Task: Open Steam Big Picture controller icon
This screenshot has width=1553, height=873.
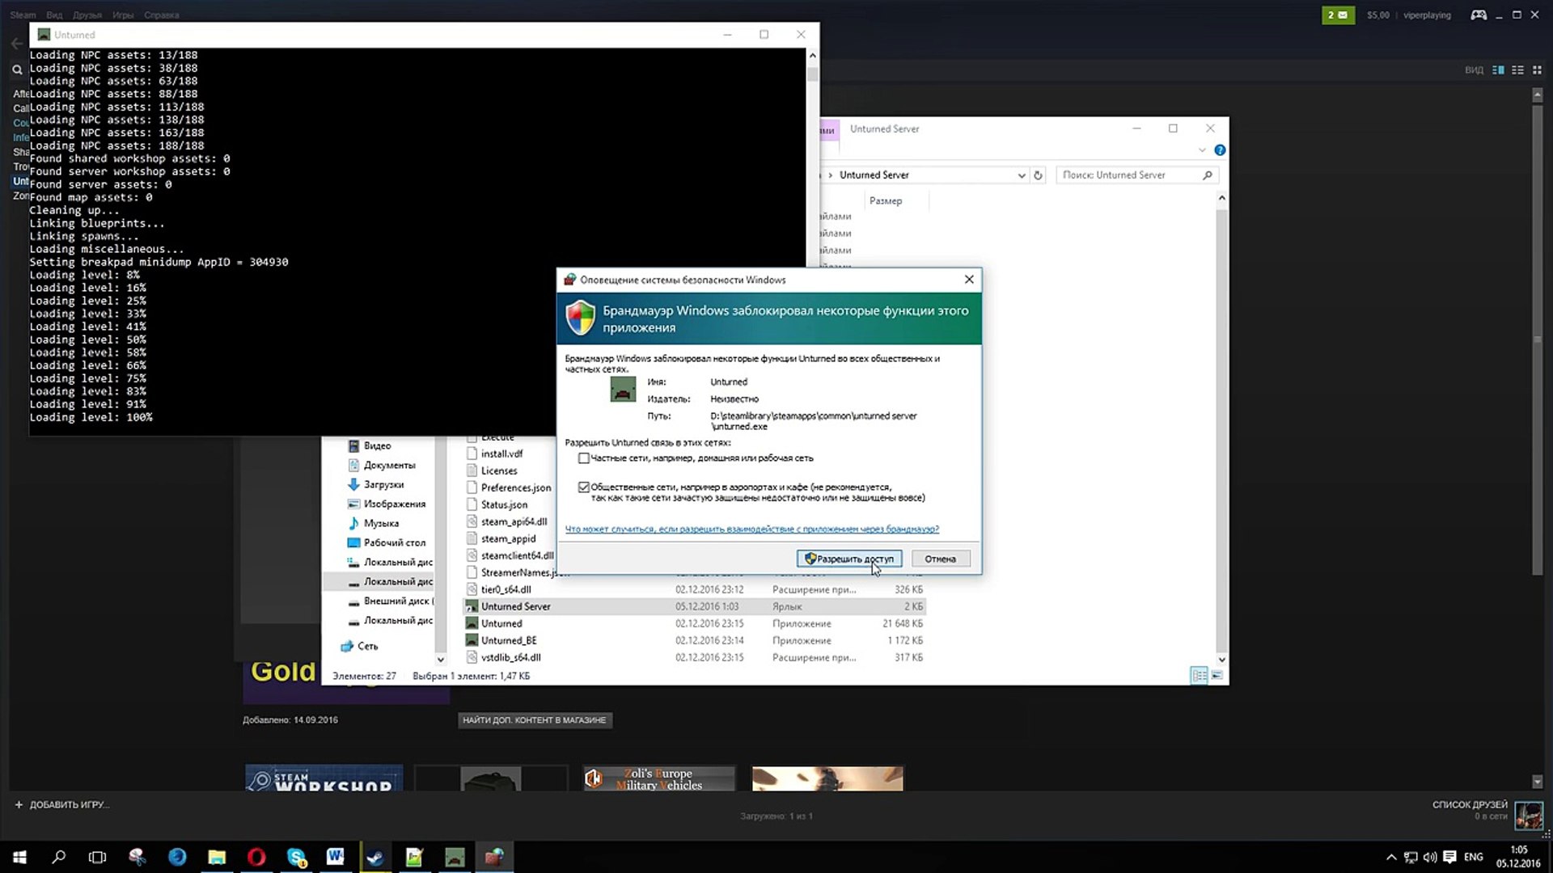Action: (1479, 15)
